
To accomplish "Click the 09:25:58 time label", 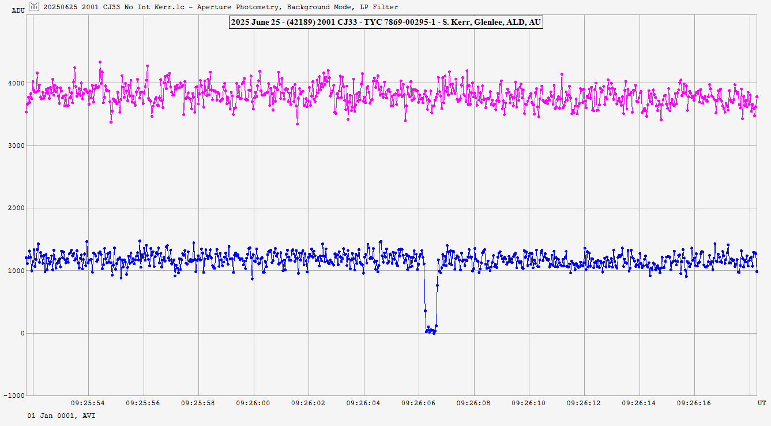I will click(198, 402).
